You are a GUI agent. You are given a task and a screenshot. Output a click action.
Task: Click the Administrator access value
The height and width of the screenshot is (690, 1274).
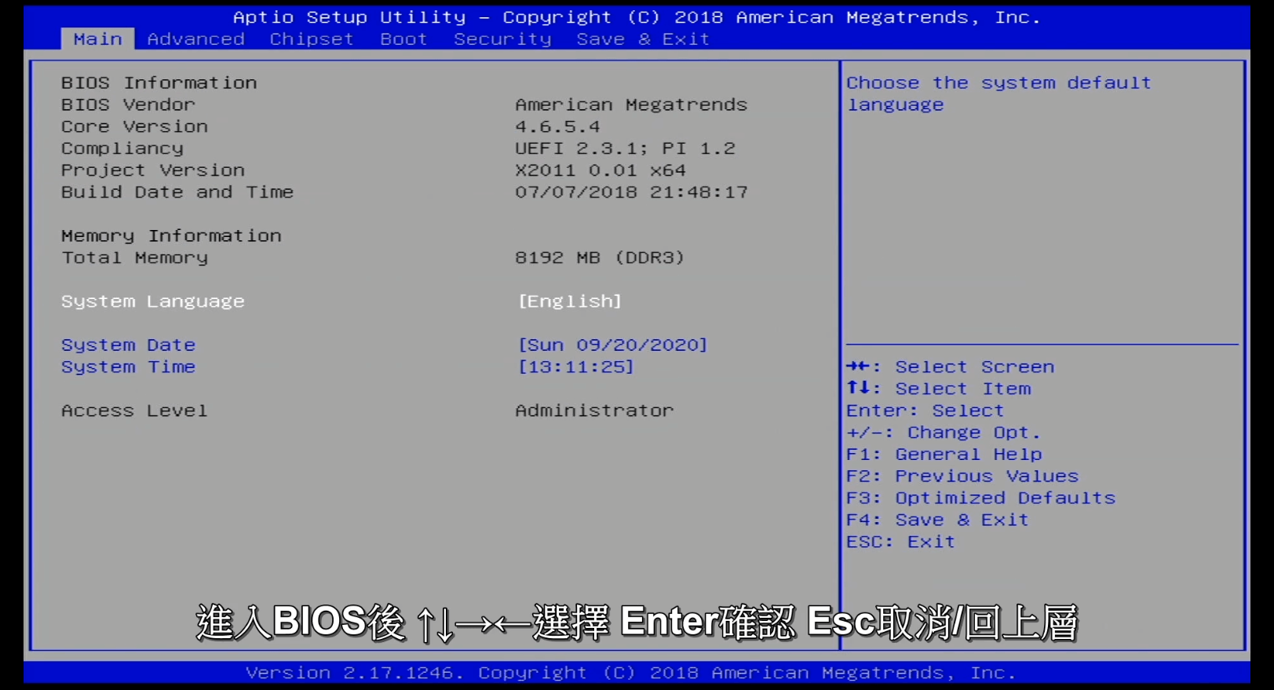(594, 411)
